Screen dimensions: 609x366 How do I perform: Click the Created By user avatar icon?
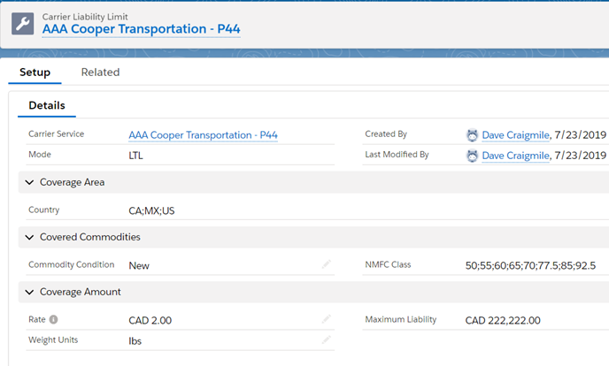[472, 135]
